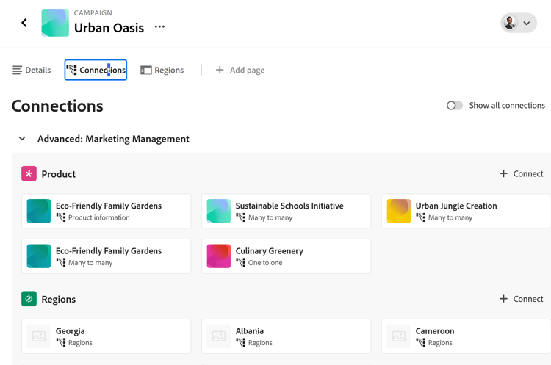Screen dimensions: 551x365
Task: Click the green Regions record type icon
Action: point(29,299)
